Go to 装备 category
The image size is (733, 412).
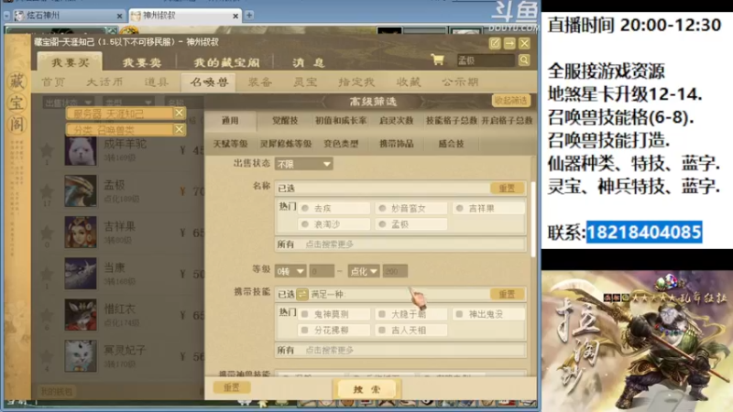[260, 82]
